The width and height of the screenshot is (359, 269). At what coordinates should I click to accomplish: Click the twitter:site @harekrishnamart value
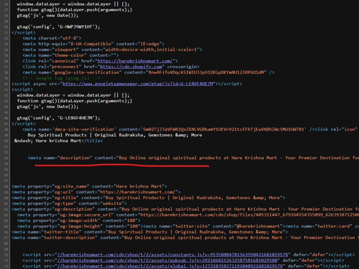[x=258, y=226]
